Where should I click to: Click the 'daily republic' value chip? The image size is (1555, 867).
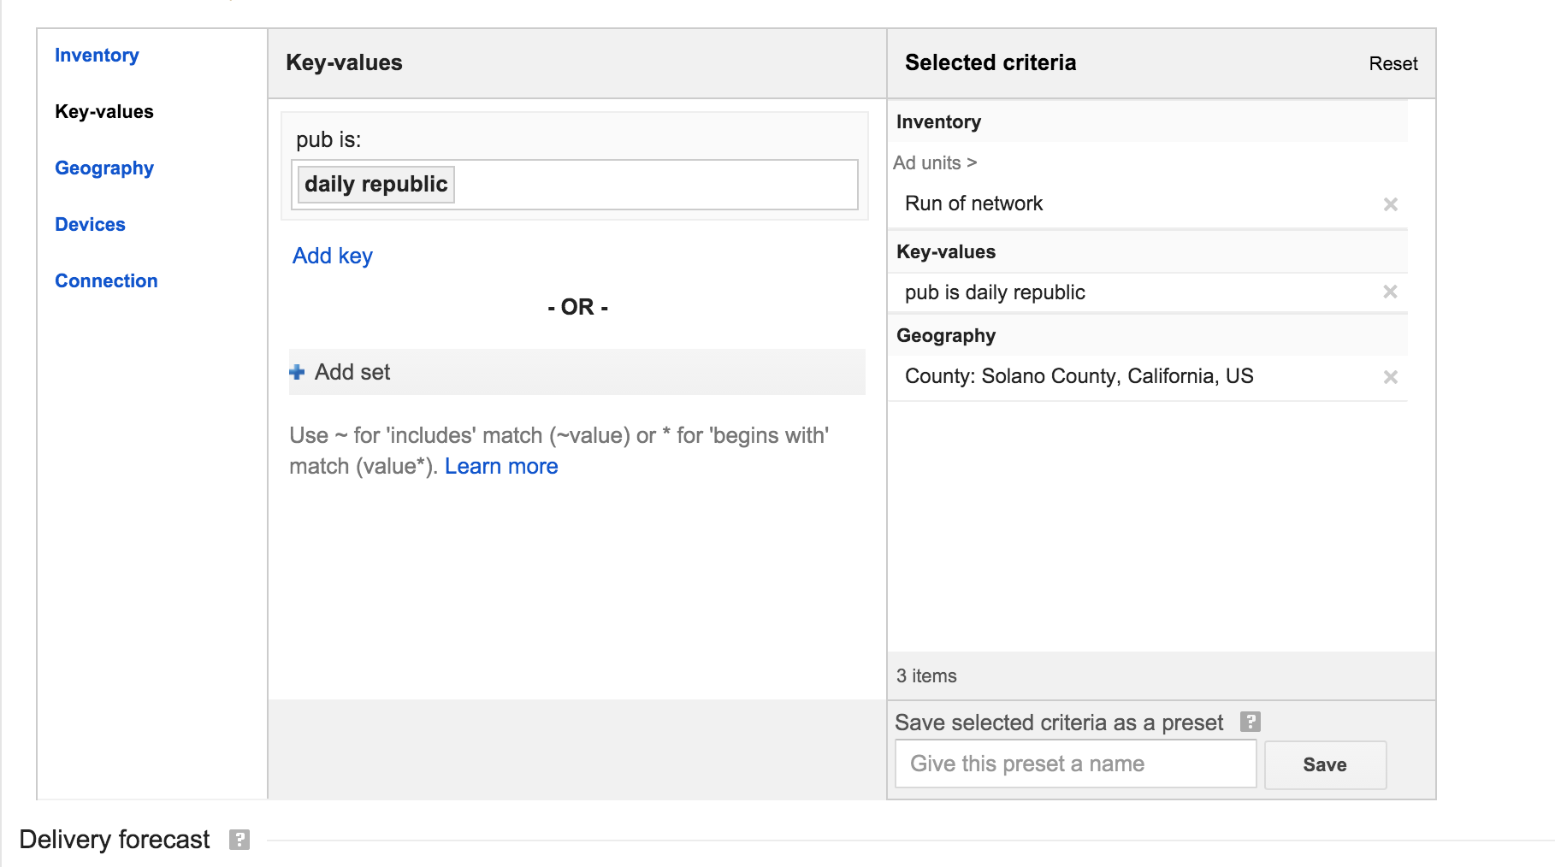click(x=375, y=185)
